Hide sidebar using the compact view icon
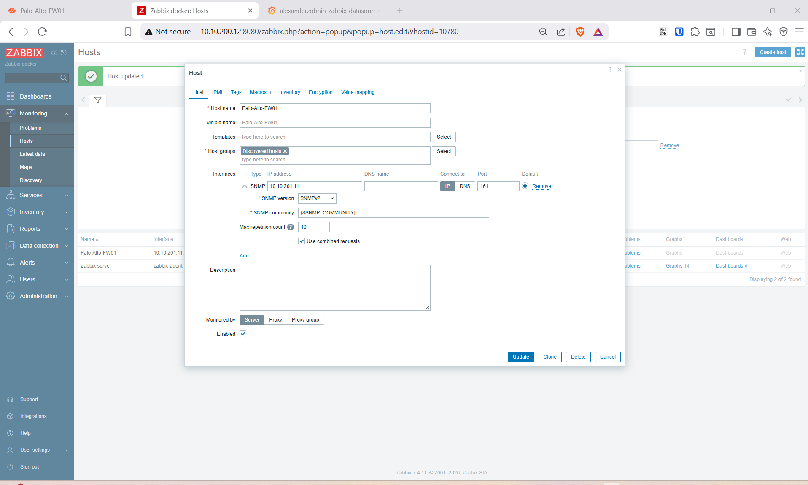The height and width of the screenshot is (485, 808). click(x=64, y=53)
